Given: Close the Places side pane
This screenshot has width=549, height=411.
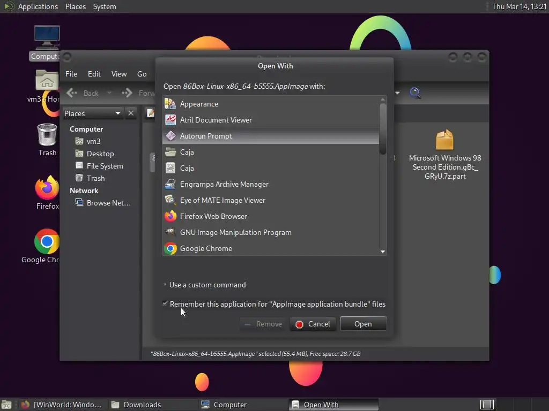Looking at the screenshot, I should click(x=131, y=113).
